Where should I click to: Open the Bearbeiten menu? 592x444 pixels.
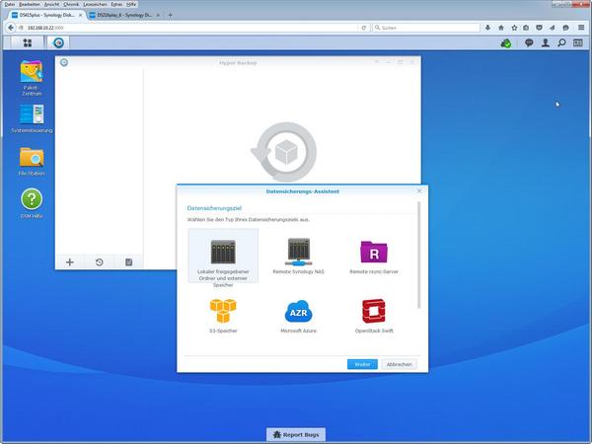click(x=29, y=4)
